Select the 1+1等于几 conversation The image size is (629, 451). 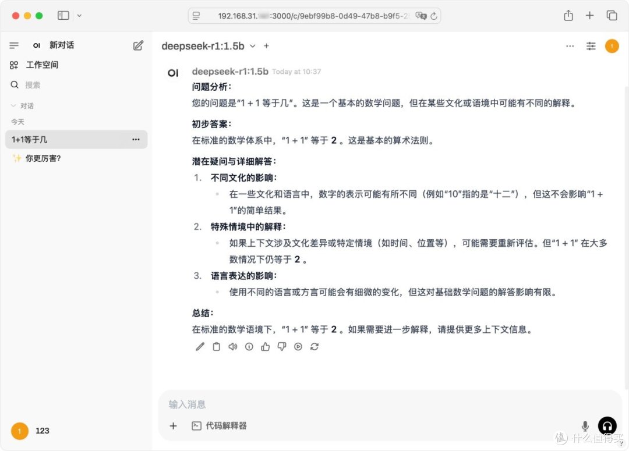pyautogui.click(x=76, y=140)
